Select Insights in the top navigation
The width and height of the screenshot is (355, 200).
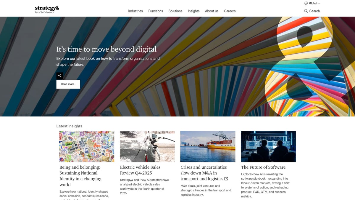pyautogui.click(x=193, y=11)
